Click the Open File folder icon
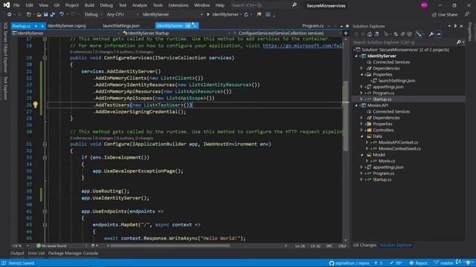The image size is (476, 267). point(39,14)
